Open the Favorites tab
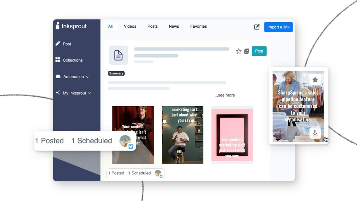The image size is (357, 201). 198,26
